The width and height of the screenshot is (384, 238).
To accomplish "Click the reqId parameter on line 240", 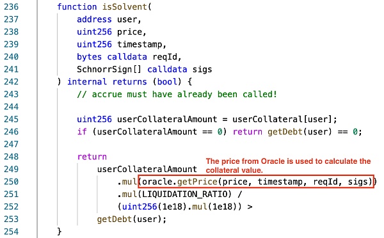I will point(165,57).
